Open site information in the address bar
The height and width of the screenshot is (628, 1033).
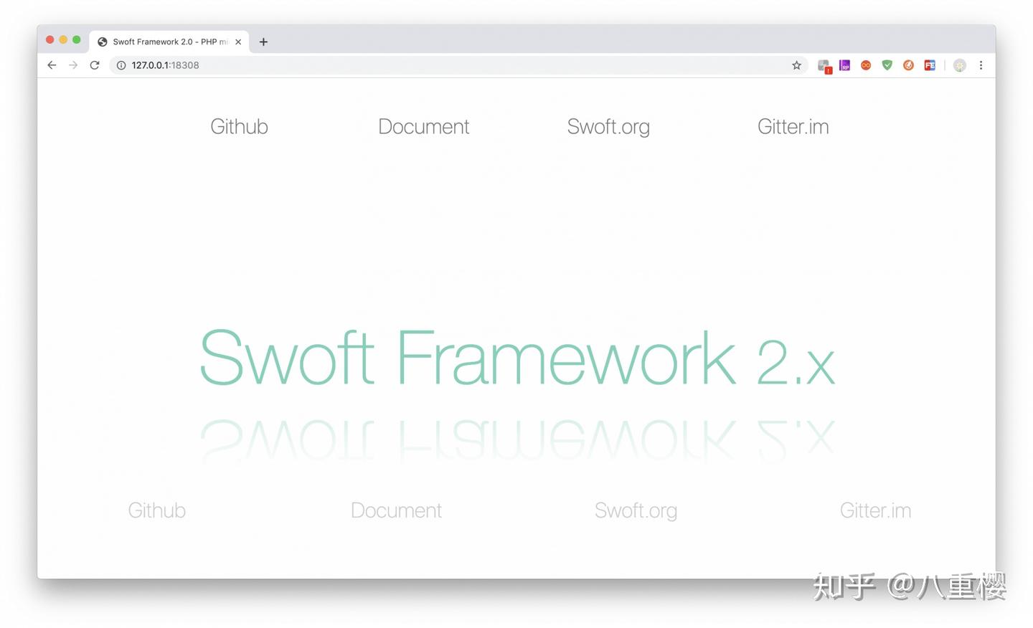click(121, 65)
